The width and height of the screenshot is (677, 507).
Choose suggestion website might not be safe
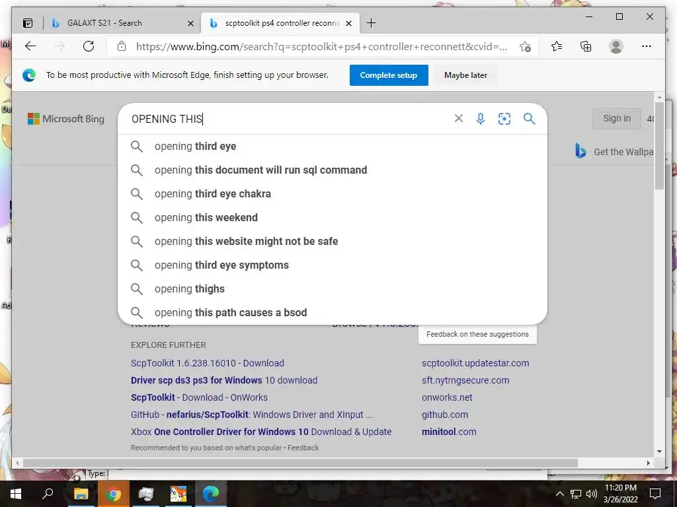click(x=332, y=241)
